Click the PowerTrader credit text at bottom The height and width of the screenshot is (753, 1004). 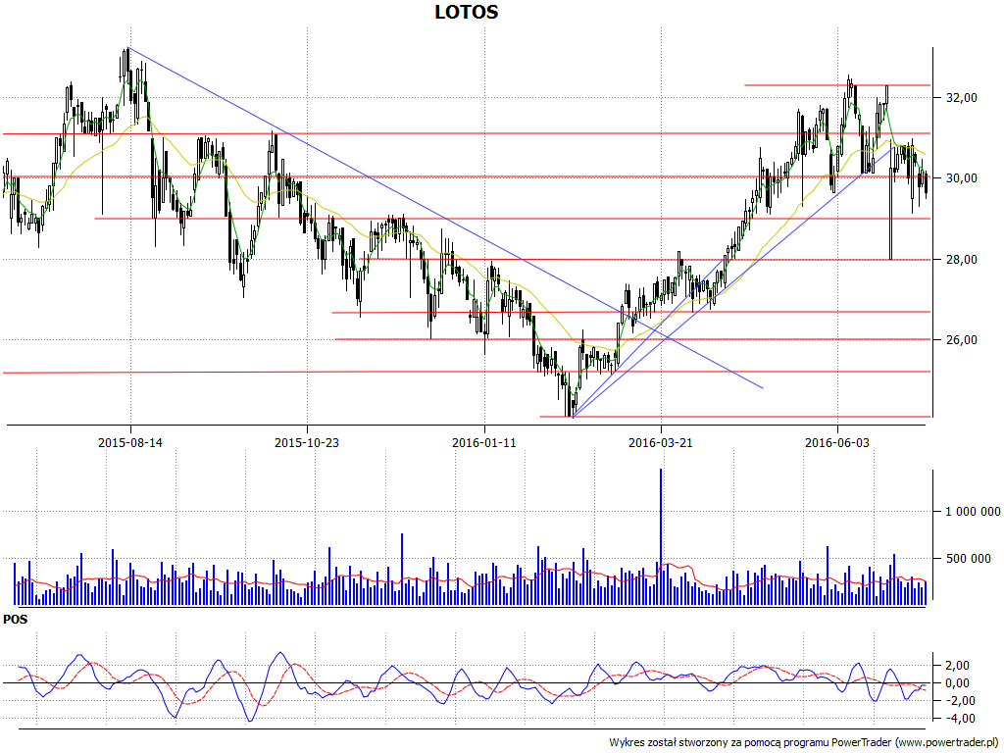tap(805, 743)
